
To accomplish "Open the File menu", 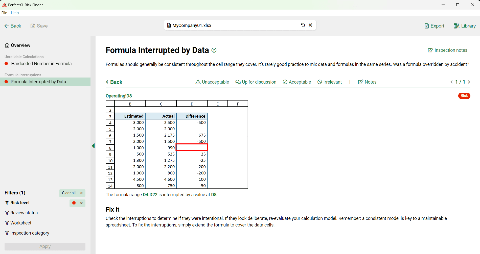I will point(4,13).
